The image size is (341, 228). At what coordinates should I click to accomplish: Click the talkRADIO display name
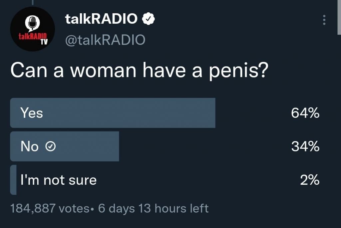pyautogui.click(x=101, y=19)
